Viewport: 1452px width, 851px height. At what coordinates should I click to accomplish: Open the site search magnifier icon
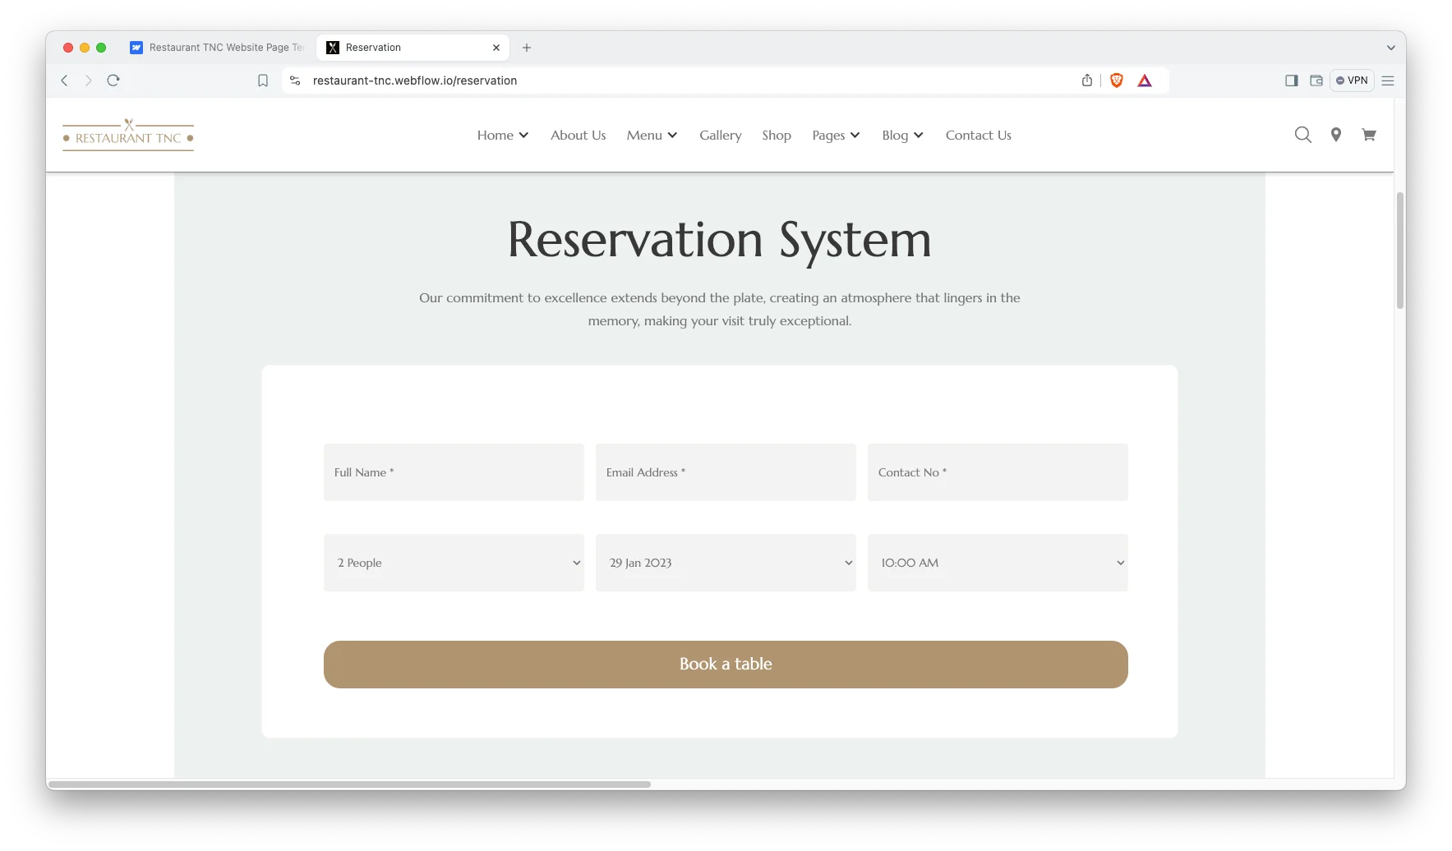[x=1302, y=135]
